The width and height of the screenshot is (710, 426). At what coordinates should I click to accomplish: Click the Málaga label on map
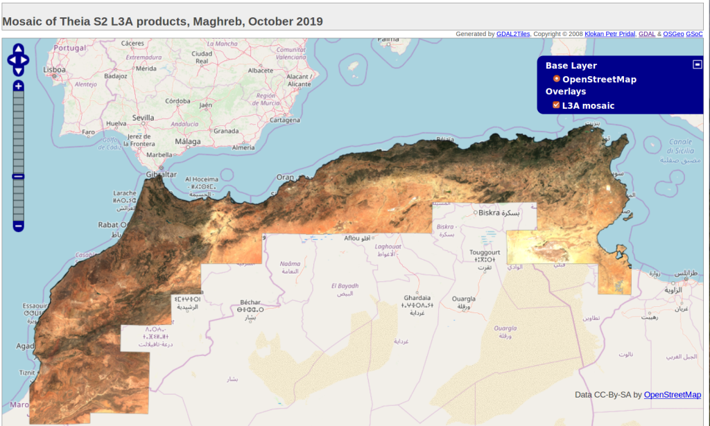click(x=188, y=141)
